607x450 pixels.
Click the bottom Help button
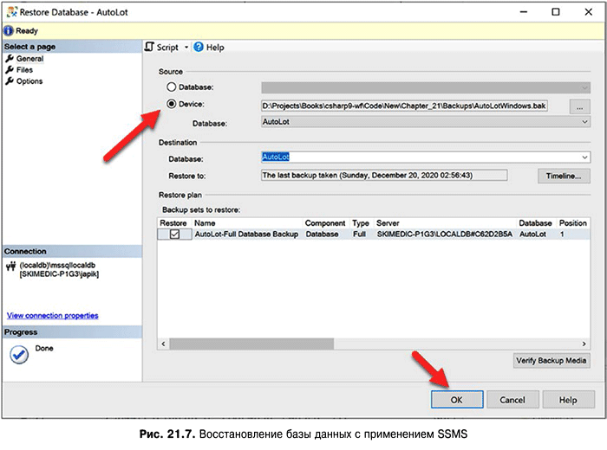point(568,400)
